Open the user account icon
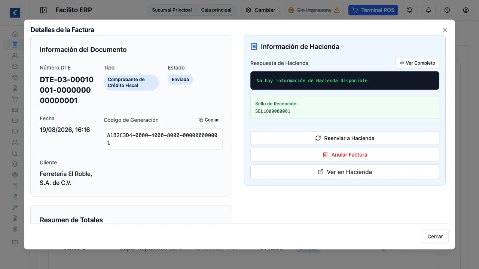 pos(466,10)
